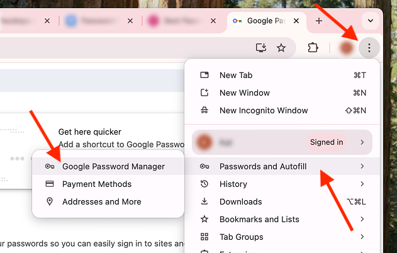
Task: Open the History submenu
Action: click(282, 184)
